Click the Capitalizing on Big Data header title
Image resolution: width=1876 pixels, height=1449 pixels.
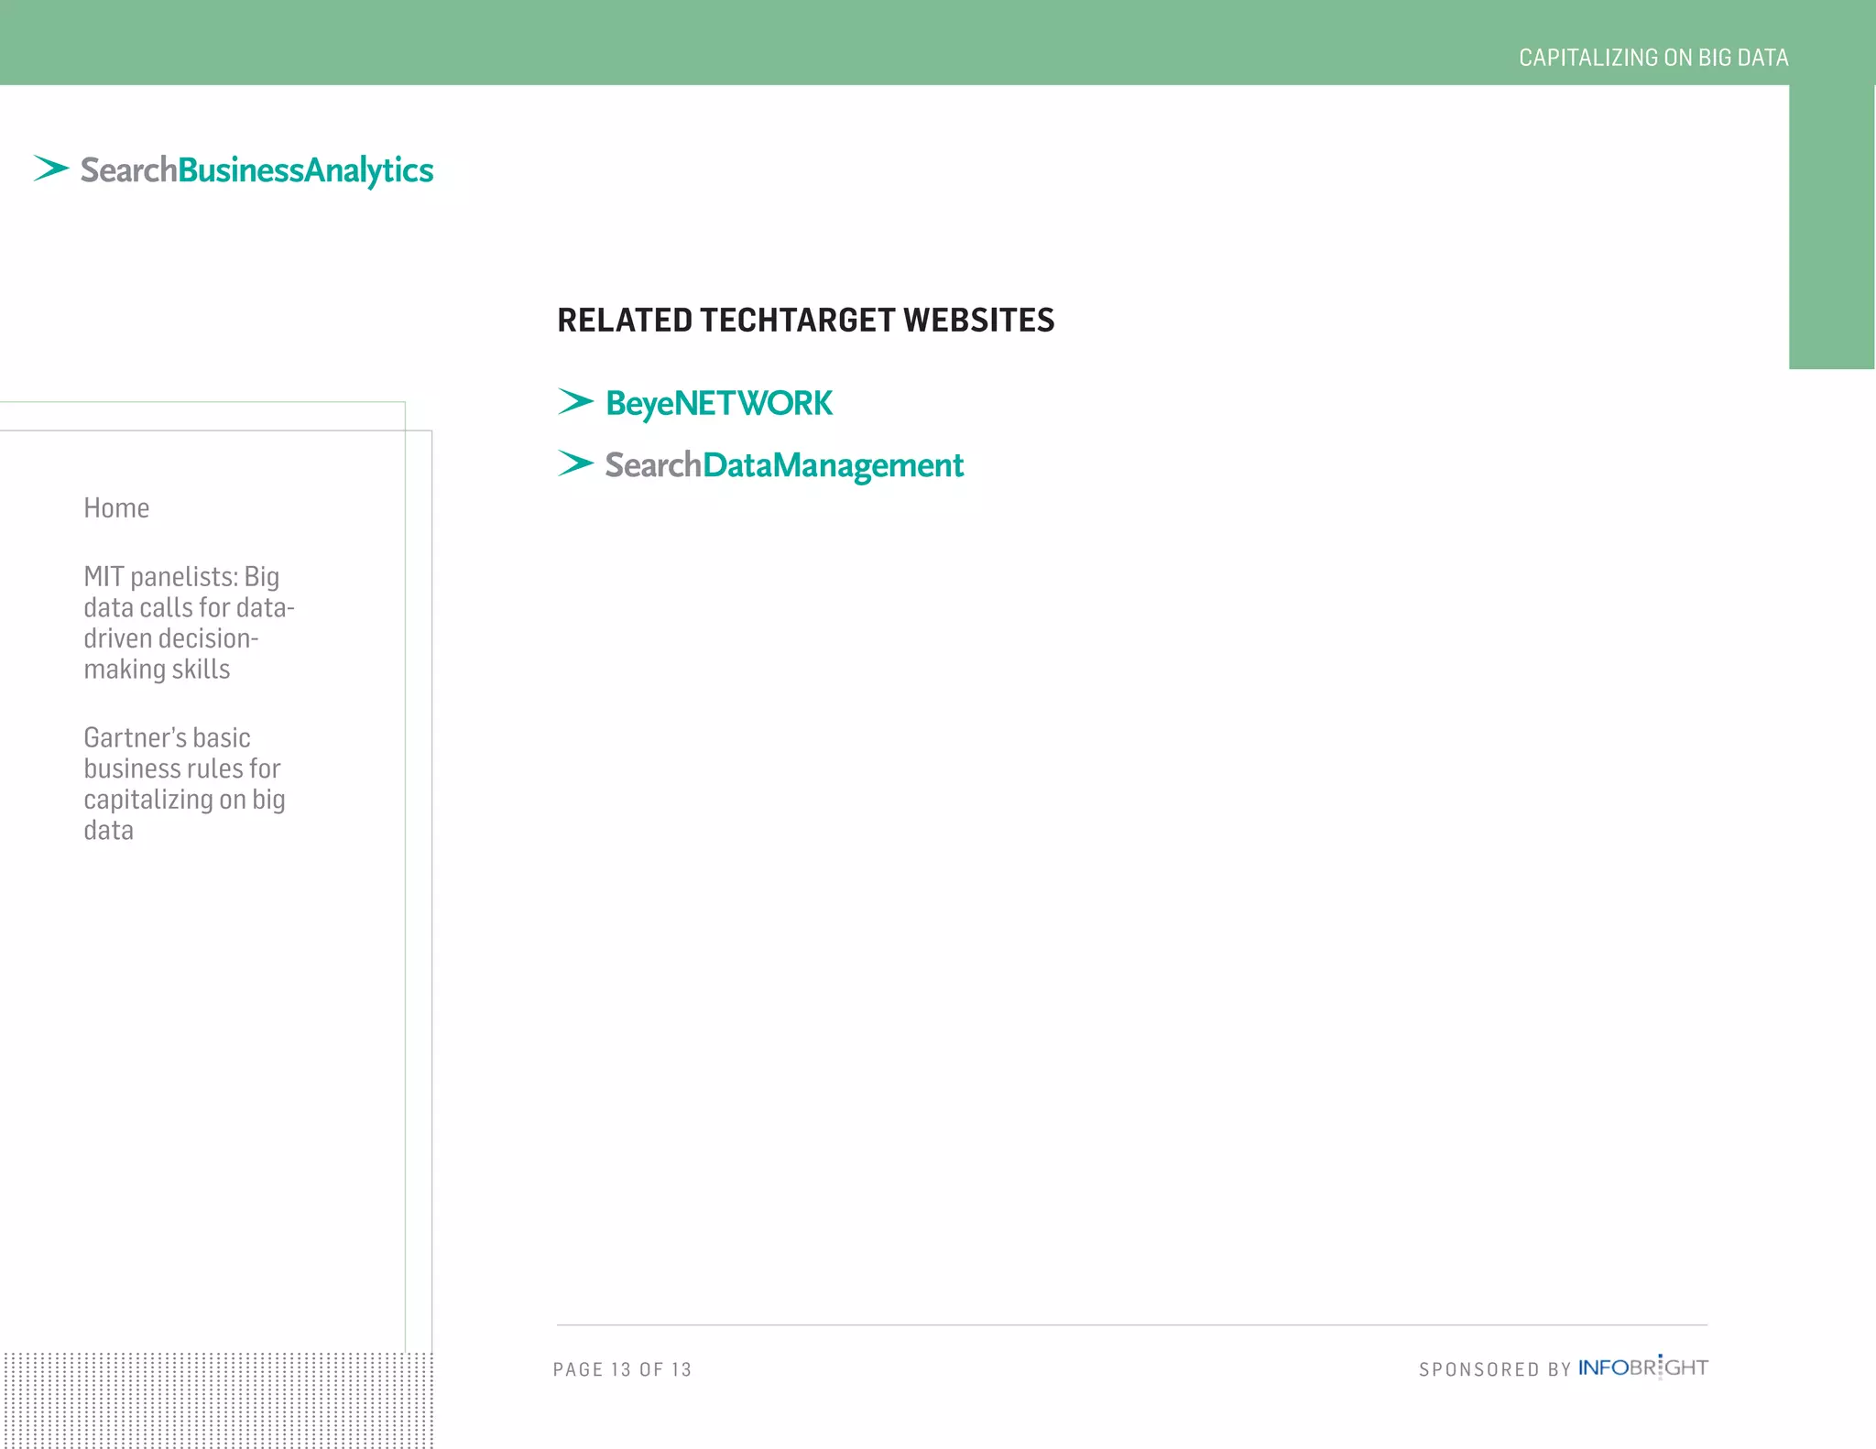pyautogui.click(x=1652, y=58)
